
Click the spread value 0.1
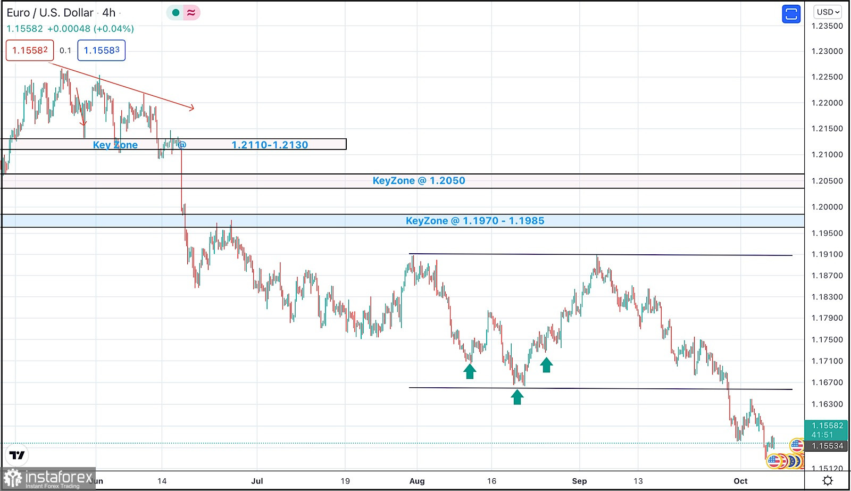pyautogui.click(x=65, y=51)
